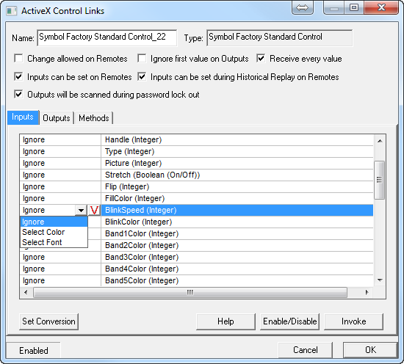This screenshot has height=364, width=404.
Task: Uncheck Receive every value
Action: click(x=261, y=59)
